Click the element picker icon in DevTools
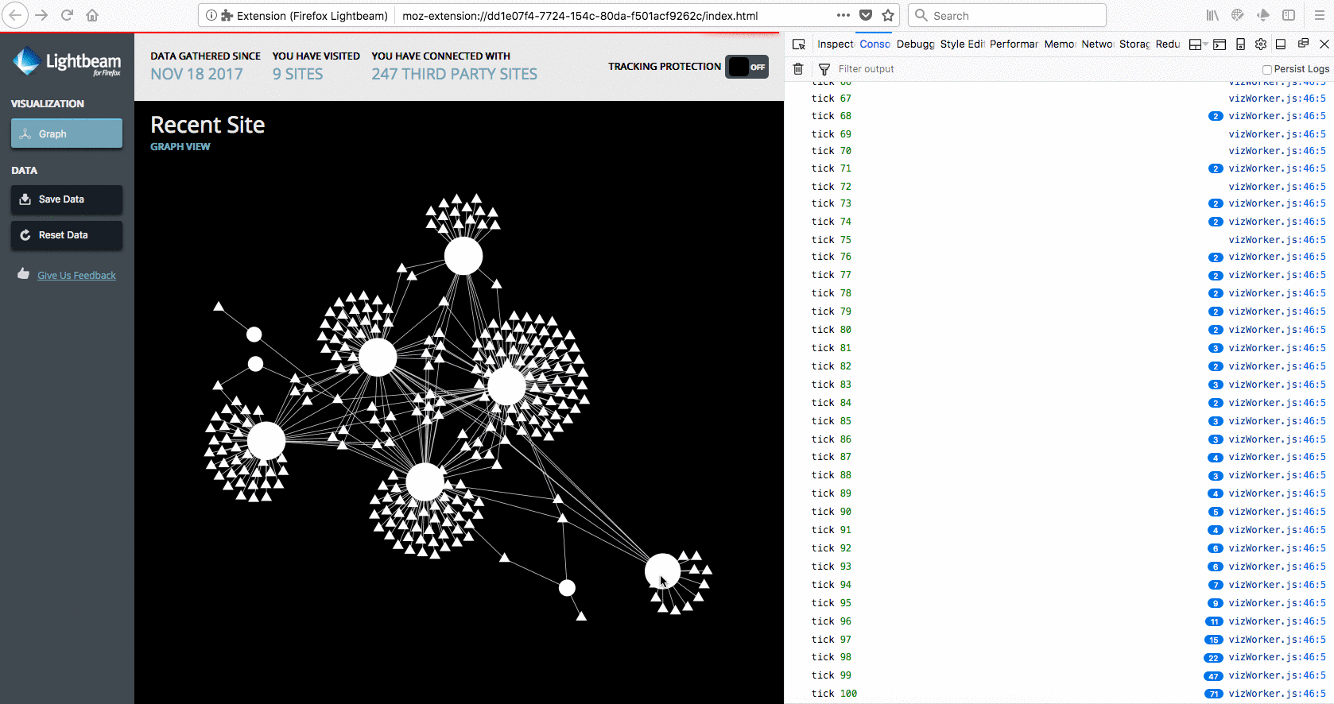Screen dimensions: 1334x704 click(799, 44)
